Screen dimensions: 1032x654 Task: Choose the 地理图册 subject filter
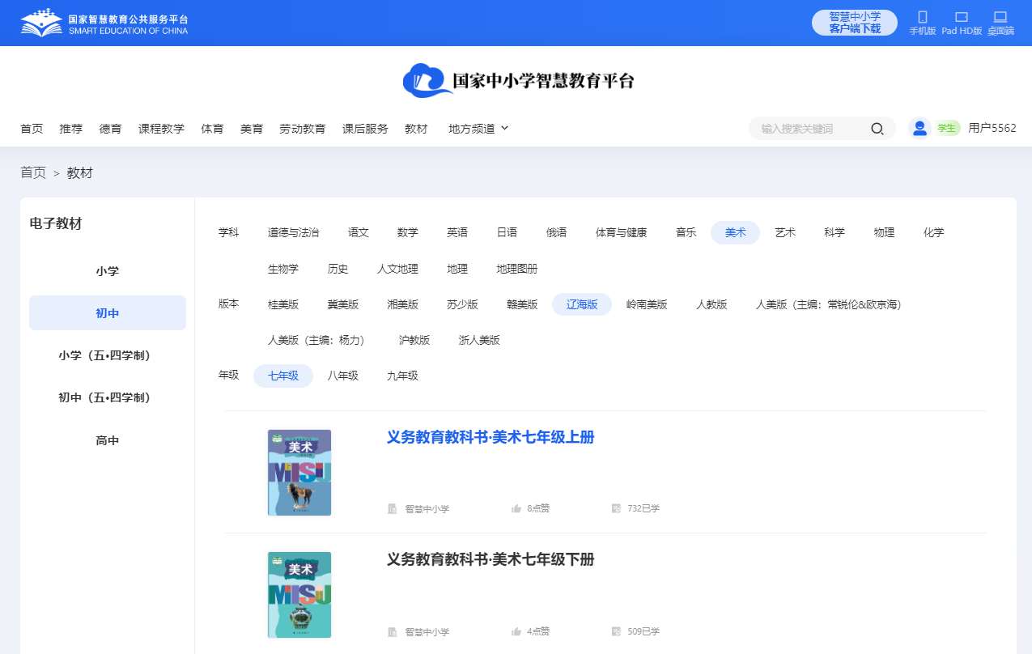click(x=517, y=269)
